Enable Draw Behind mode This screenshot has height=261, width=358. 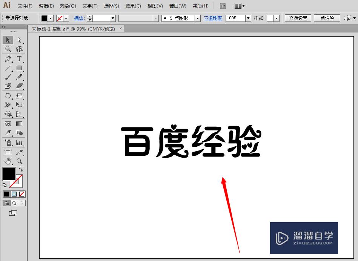14,203
